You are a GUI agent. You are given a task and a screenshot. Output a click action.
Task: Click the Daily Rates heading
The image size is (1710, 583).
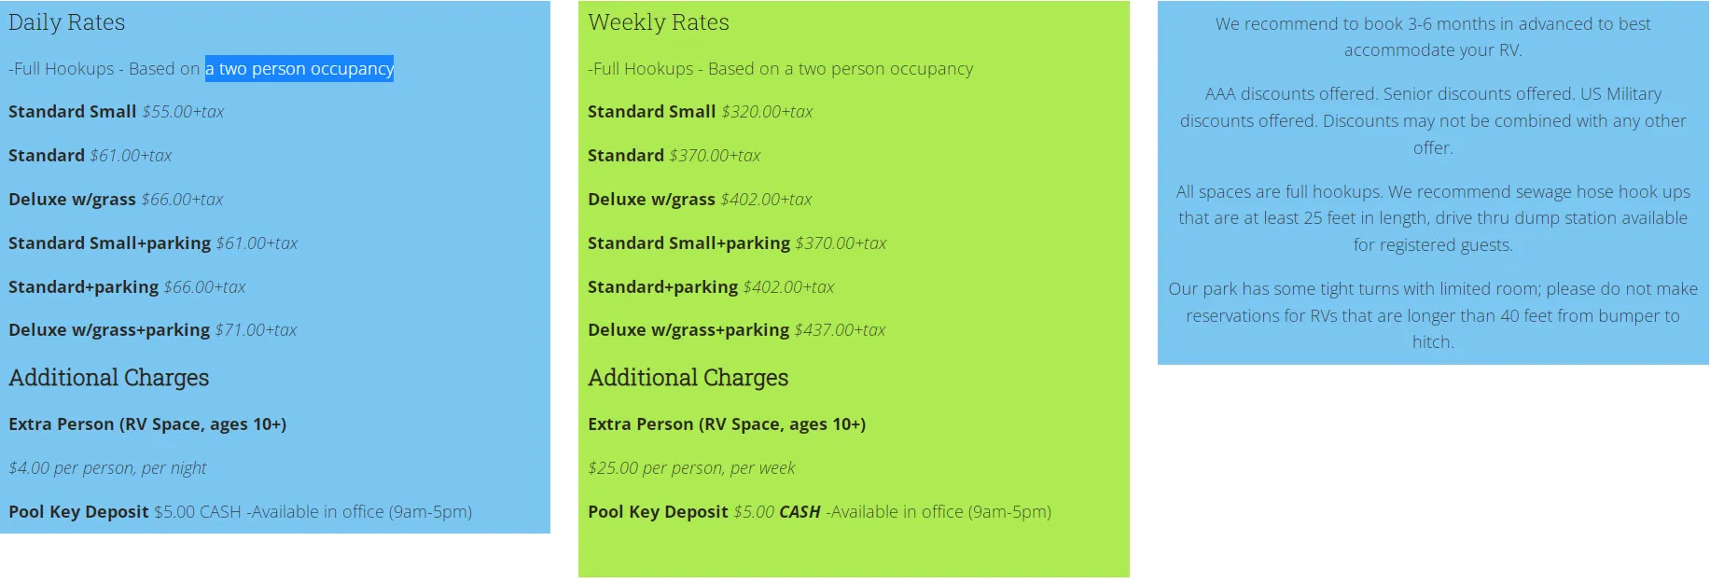66,22
